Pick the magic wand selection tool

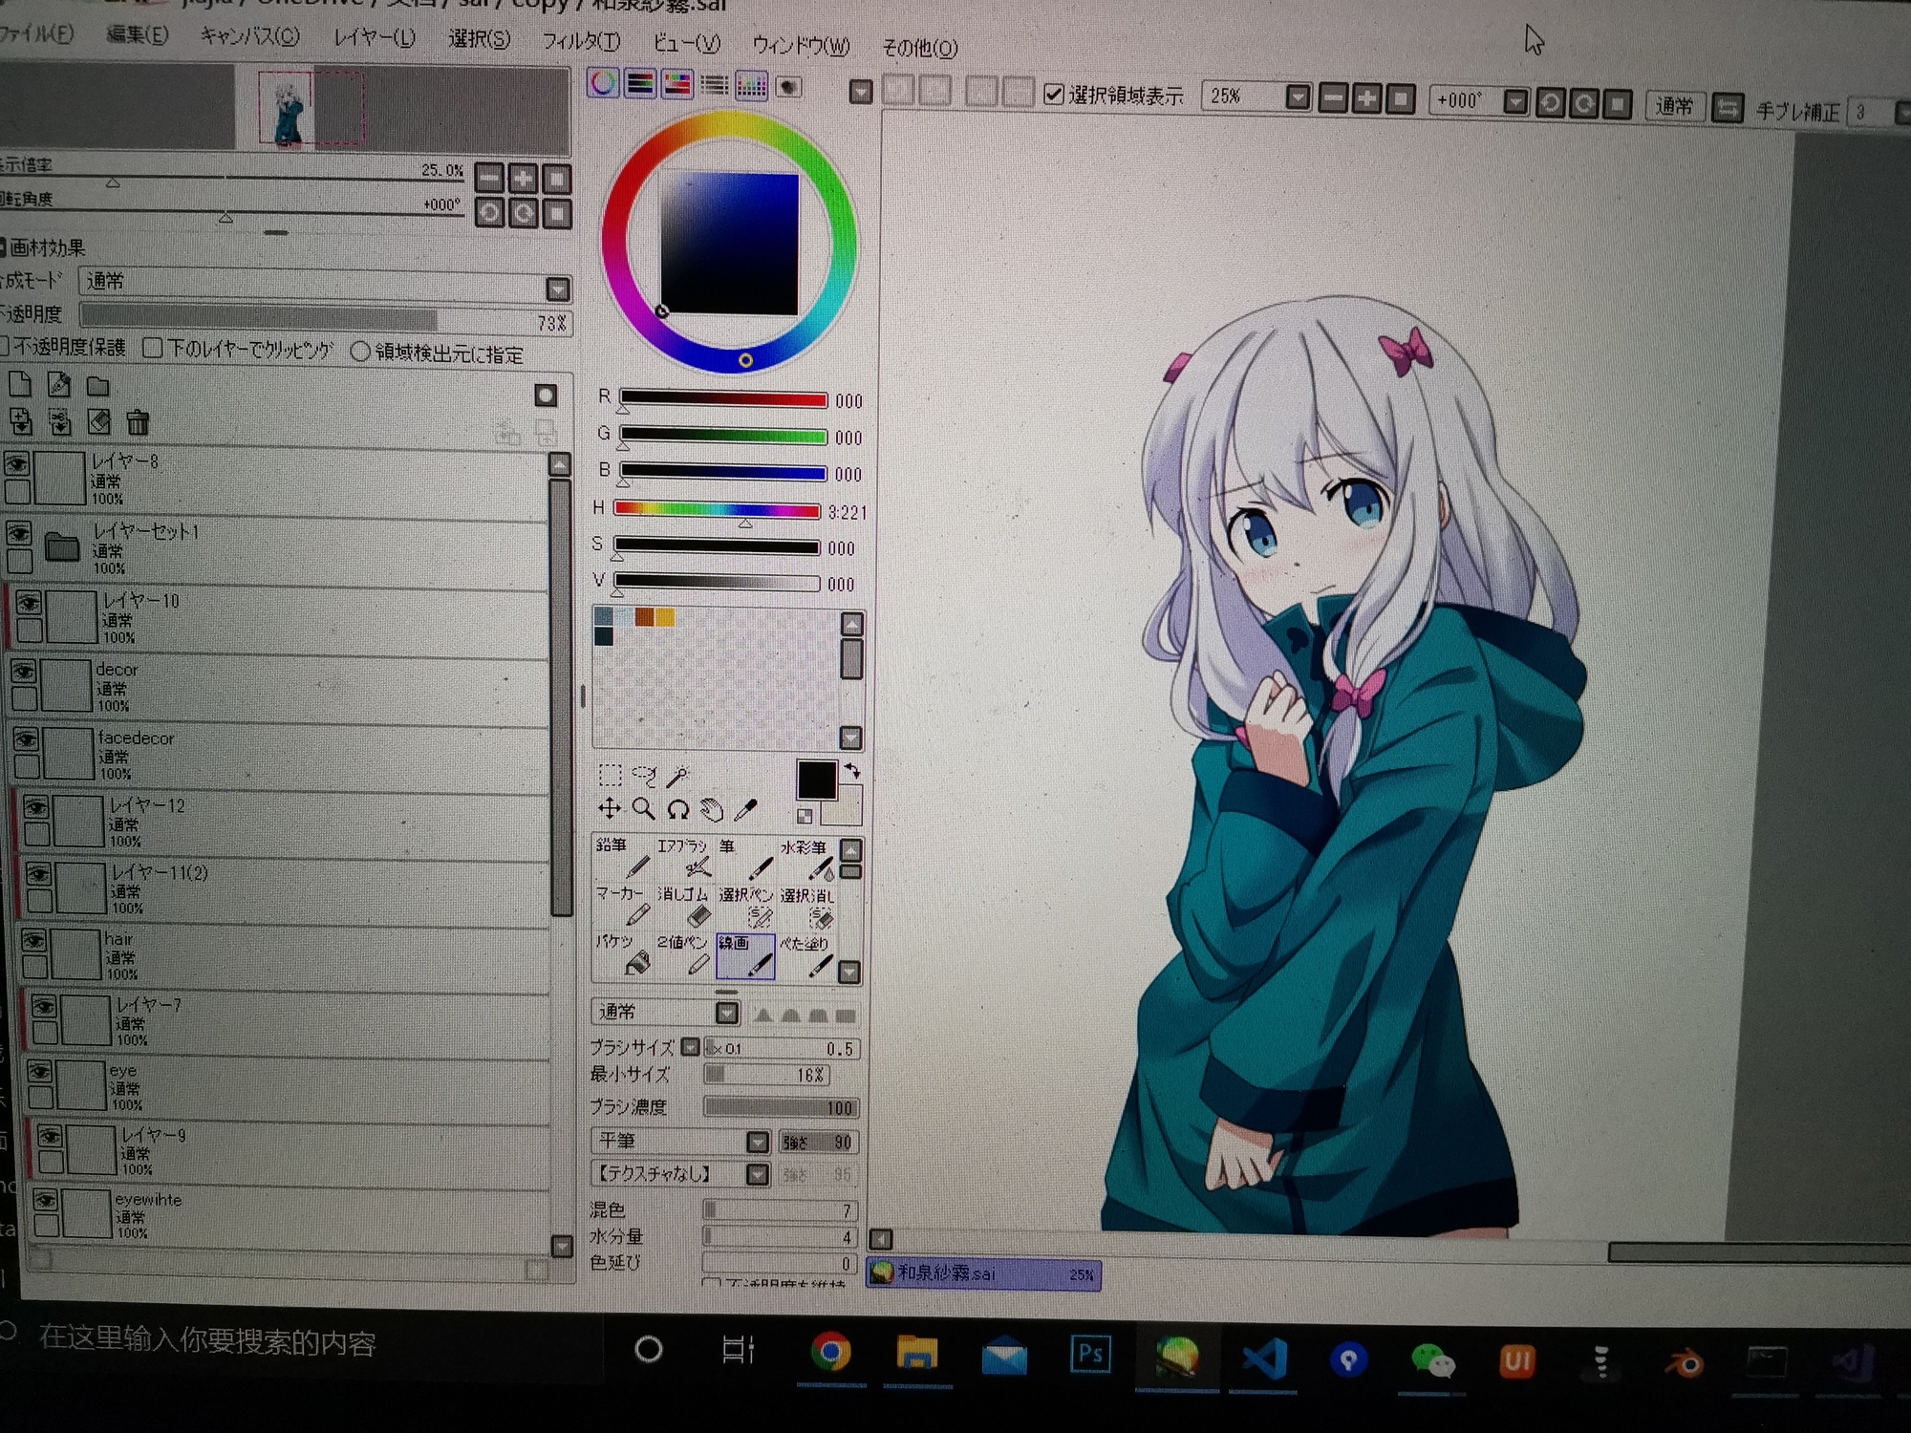(678, 776)
